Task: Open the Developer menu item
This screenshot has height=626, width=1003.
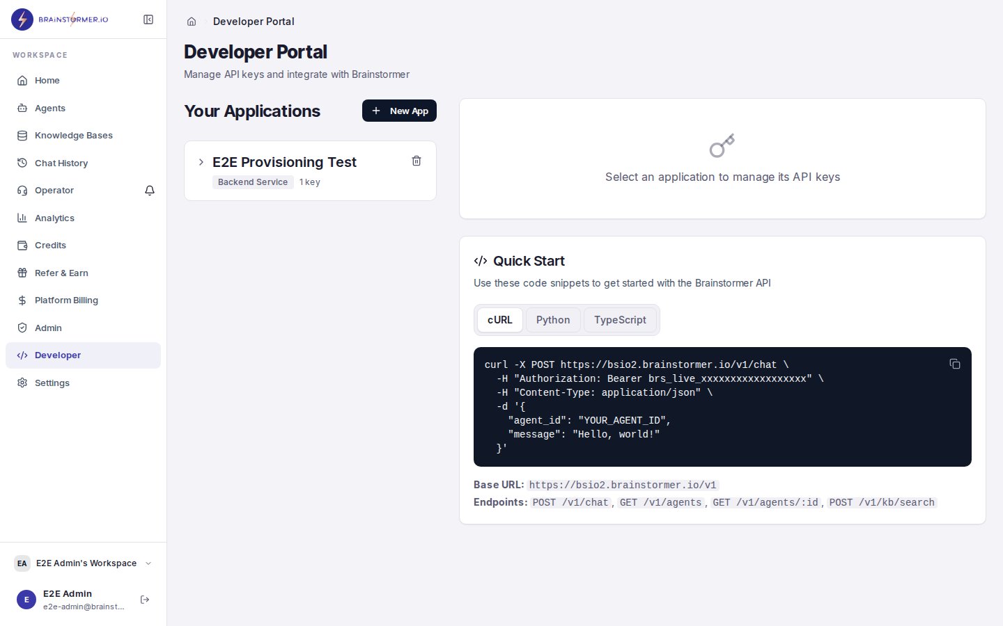Action: [83, 355]
